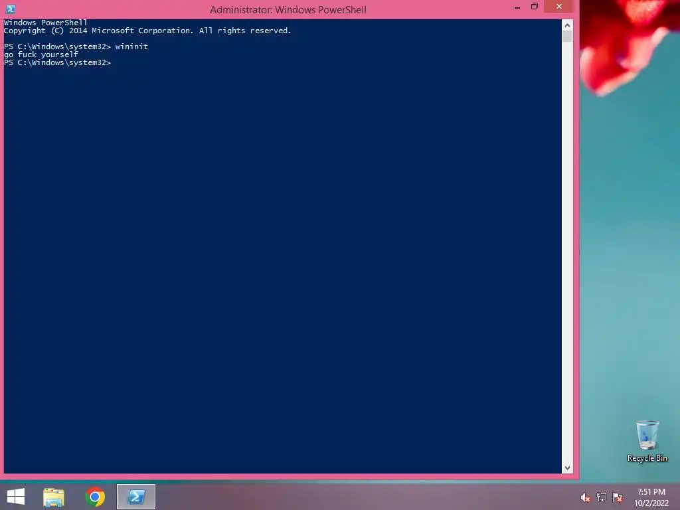This screenshot has height=510, width=680.
Task: Open the muted volume tray icon
Action: point(586,497)
